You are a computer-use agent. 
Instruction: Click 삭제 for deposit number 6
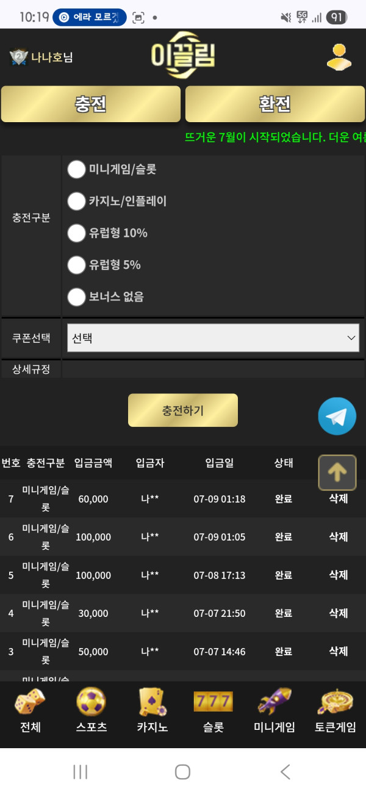point(339,537)
